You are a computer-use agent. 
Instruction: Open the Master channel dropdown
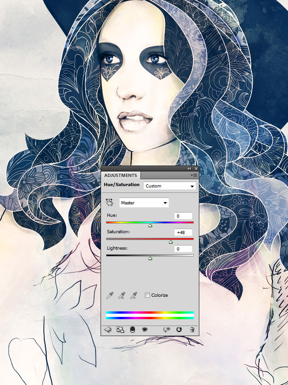(x=144, y=203)
